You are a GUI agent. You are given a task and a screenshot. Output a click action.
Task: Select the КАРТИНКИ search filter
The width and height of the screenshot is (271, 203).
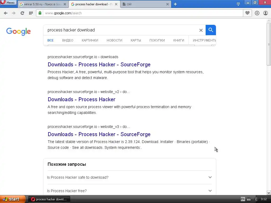point(90,40)
